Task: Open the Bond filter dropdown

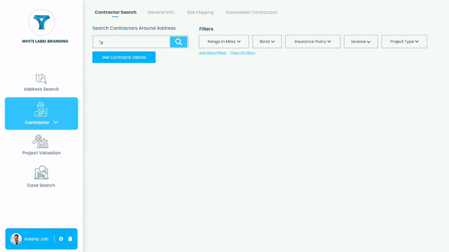Action: click(x=267, y=41)
